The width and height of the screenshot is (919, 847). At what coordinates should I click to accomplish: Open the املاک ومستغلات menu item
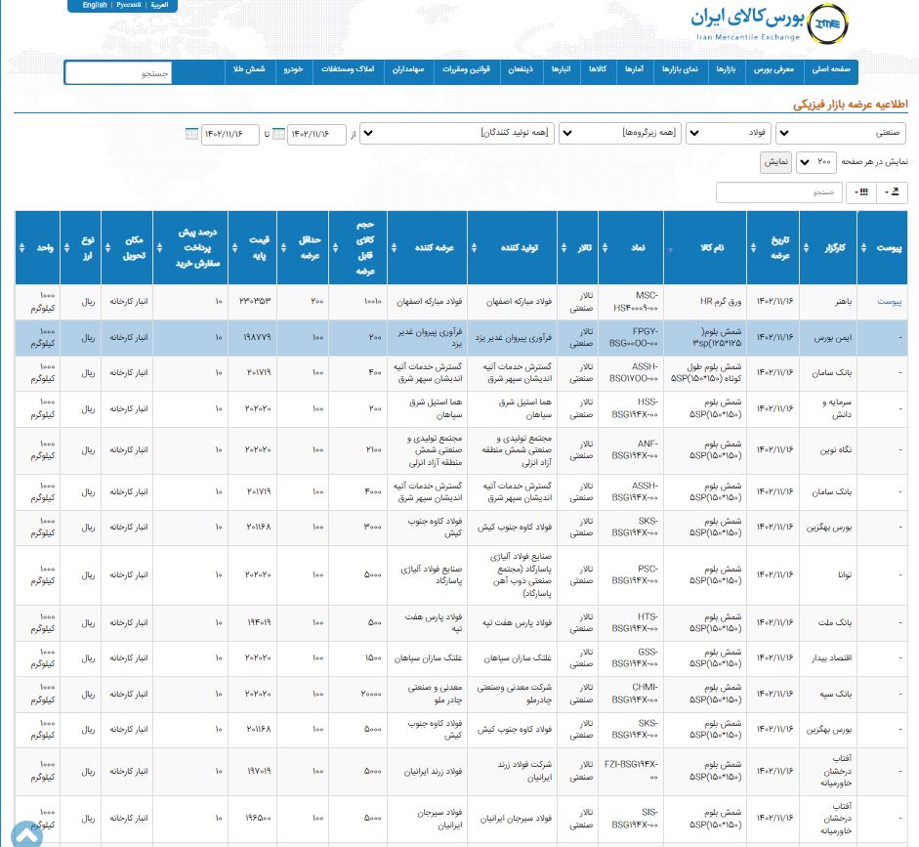point(348,69)
